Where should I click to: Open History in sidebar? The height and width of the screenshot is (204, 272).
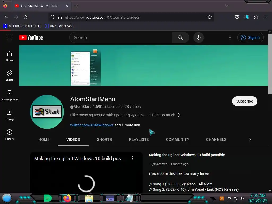click(x=10, y=135)
